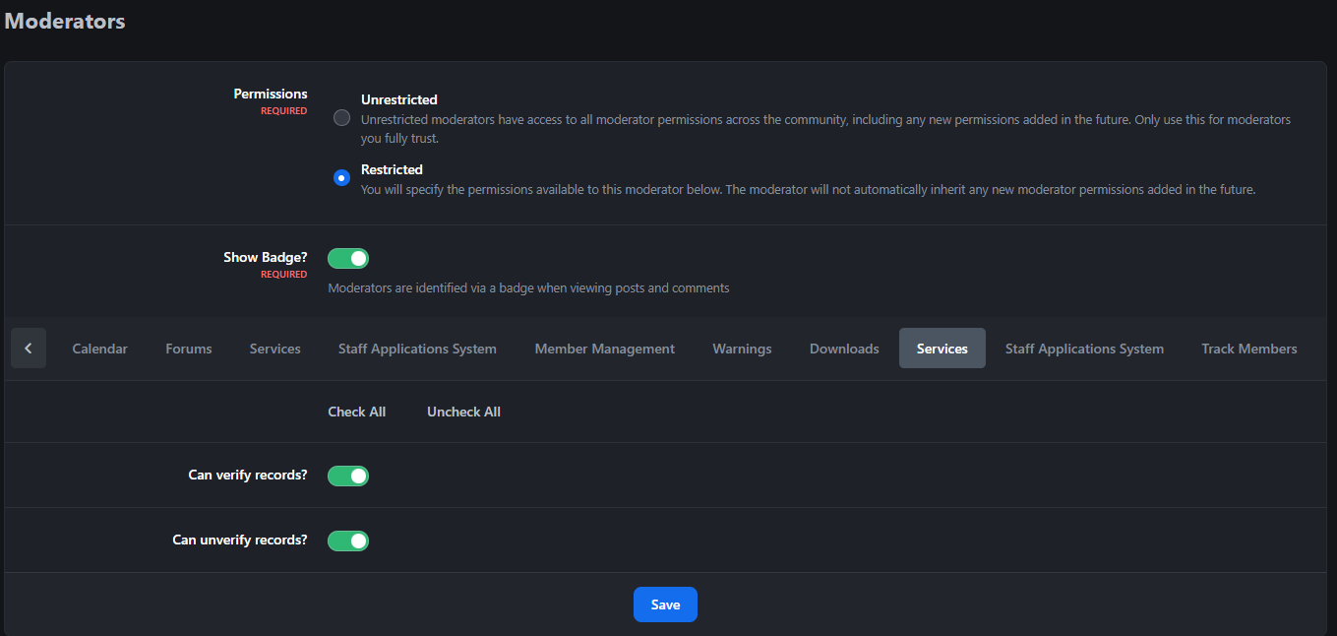
Task: Open the Downloads tab
Action: [844, 349]
